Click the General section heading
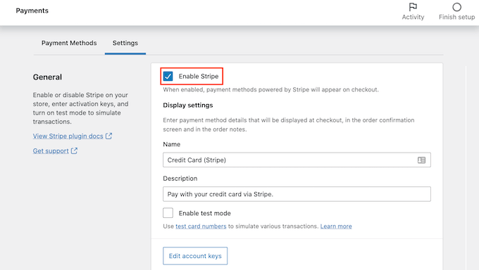 (47, 77)
